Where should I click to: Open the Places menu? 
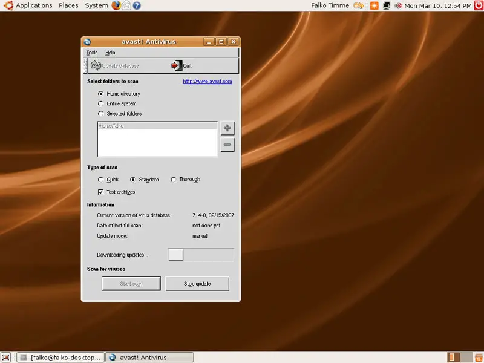[68, 5]
